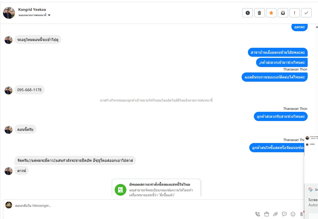Attach a file with paperclip icon

point(275,214)
